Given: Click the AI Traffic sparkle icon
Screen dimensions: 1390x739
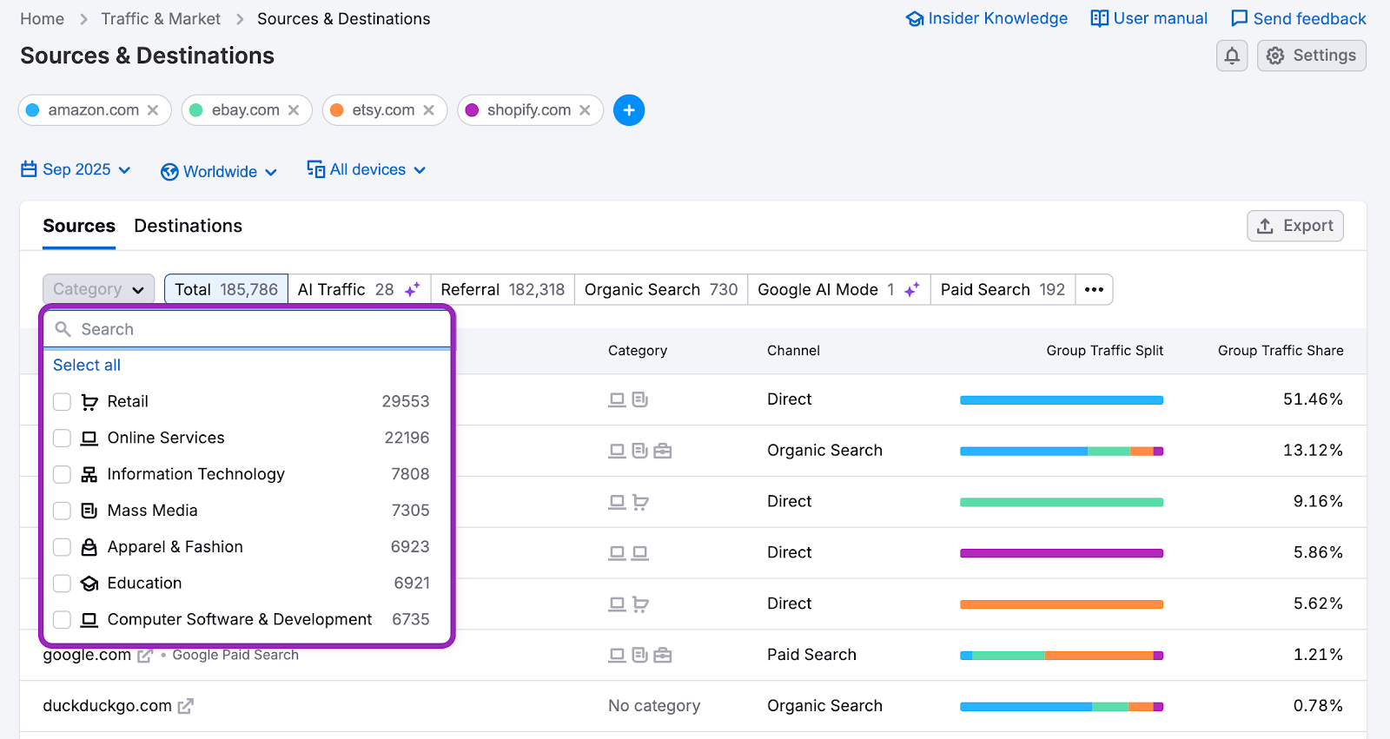Looking at the screenshot, I should tap(413, 289).
